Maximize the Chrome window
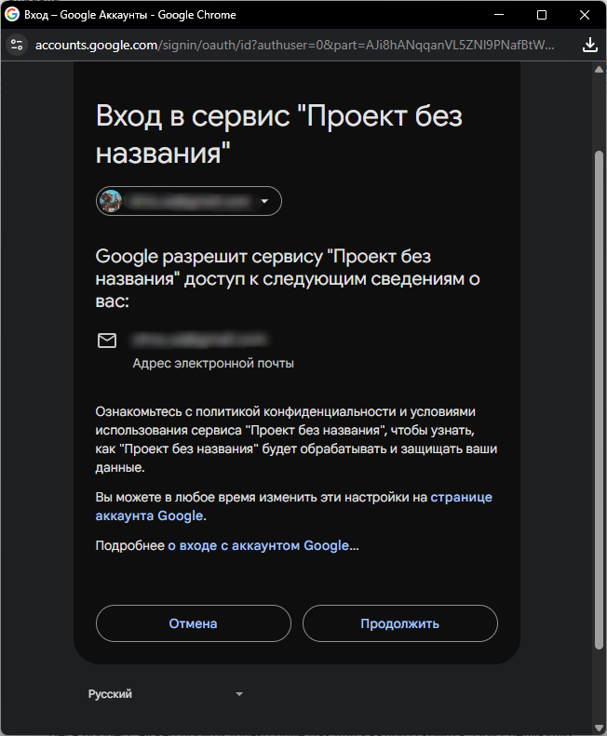Viewport: 607px width, 736px height. click(x=542, y=15)
